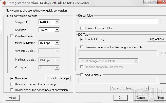Click the Help button

point(161,98)
